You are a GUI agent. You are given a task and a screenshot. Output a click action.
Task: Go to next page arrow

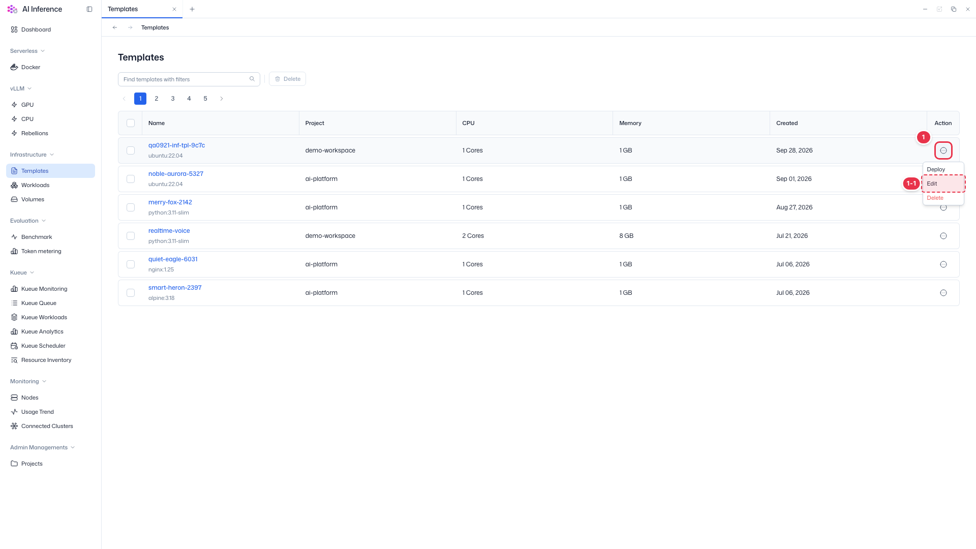222,99
